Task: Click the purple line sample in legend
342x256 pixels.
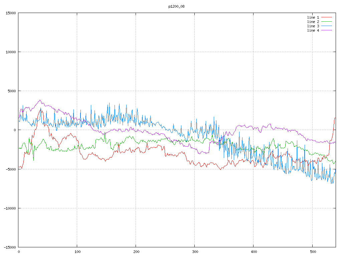Action: [327, 30]
